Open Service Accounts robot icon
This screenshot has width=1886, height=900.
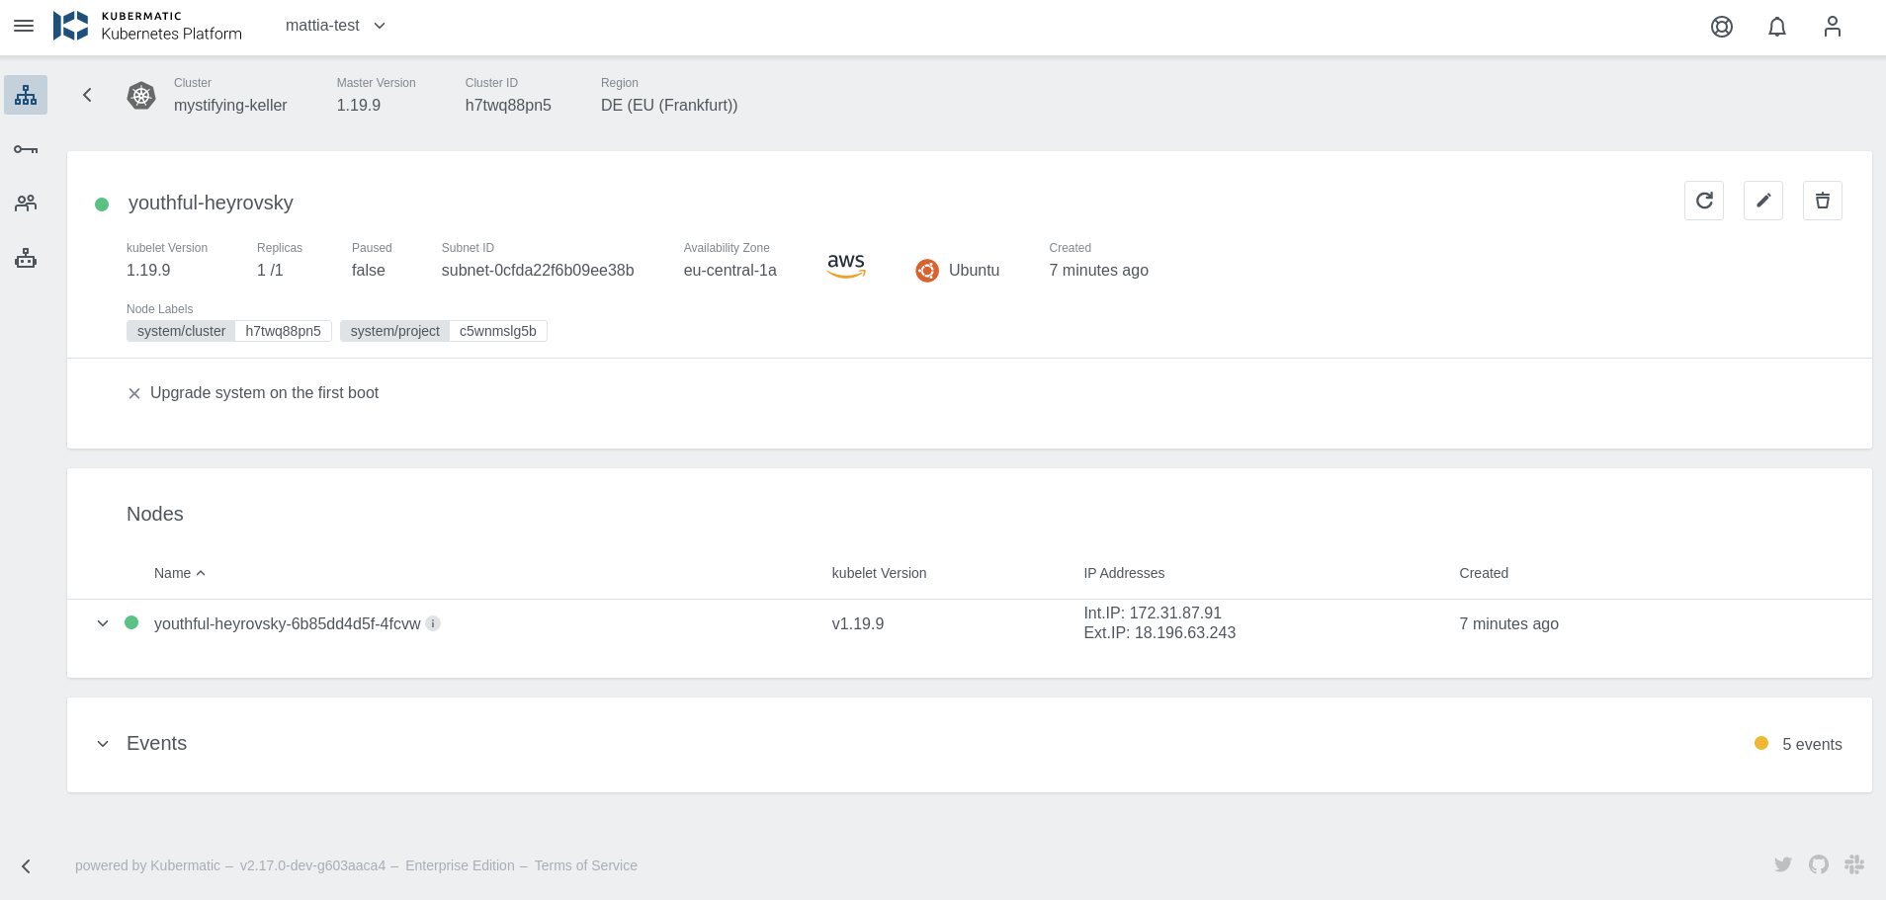pos(26,259)
